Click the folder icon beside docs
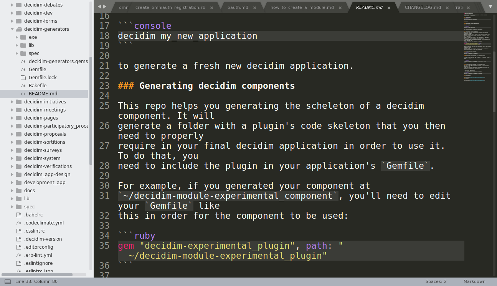The height and width of the screenshot is (286, 497). [18, 191]
